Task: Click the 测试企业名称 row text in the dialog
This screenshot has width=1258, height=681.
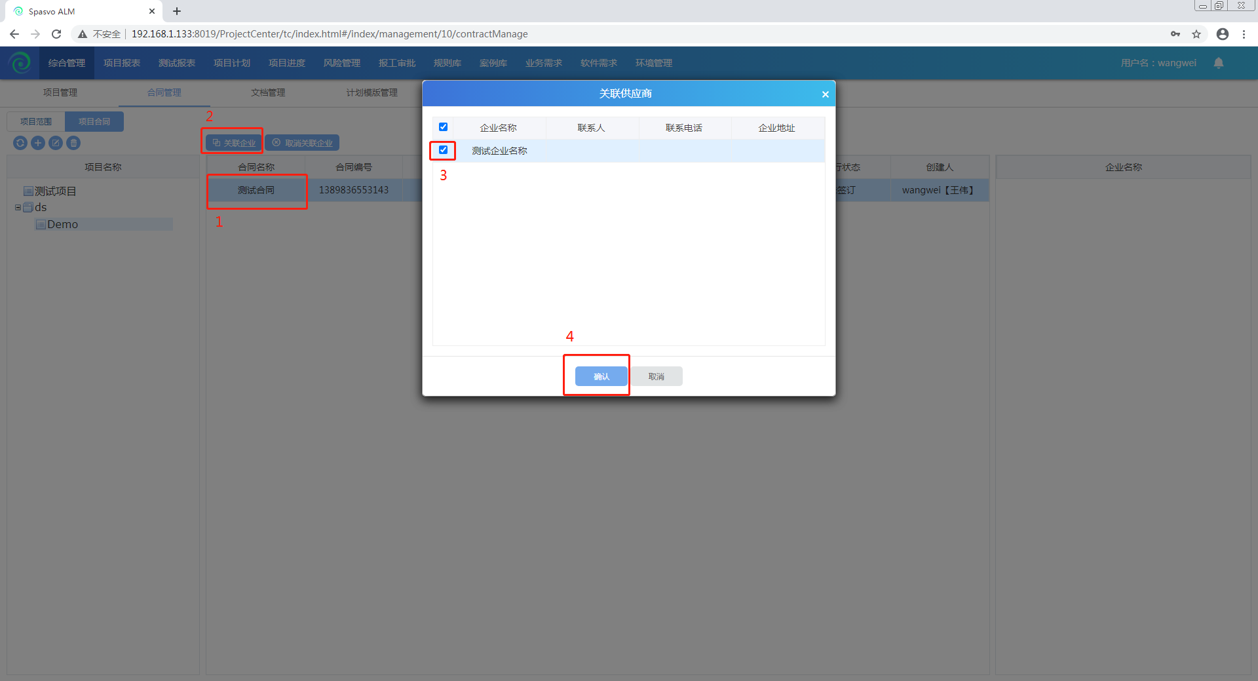Action: pos(500,151)
